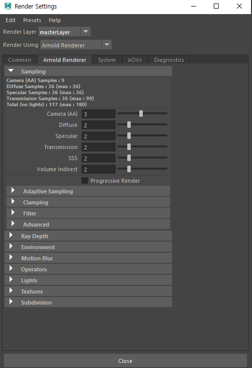Click the Transmission samples value field
252x368 pixels.
pyautogui.click(x=99, y=147)
